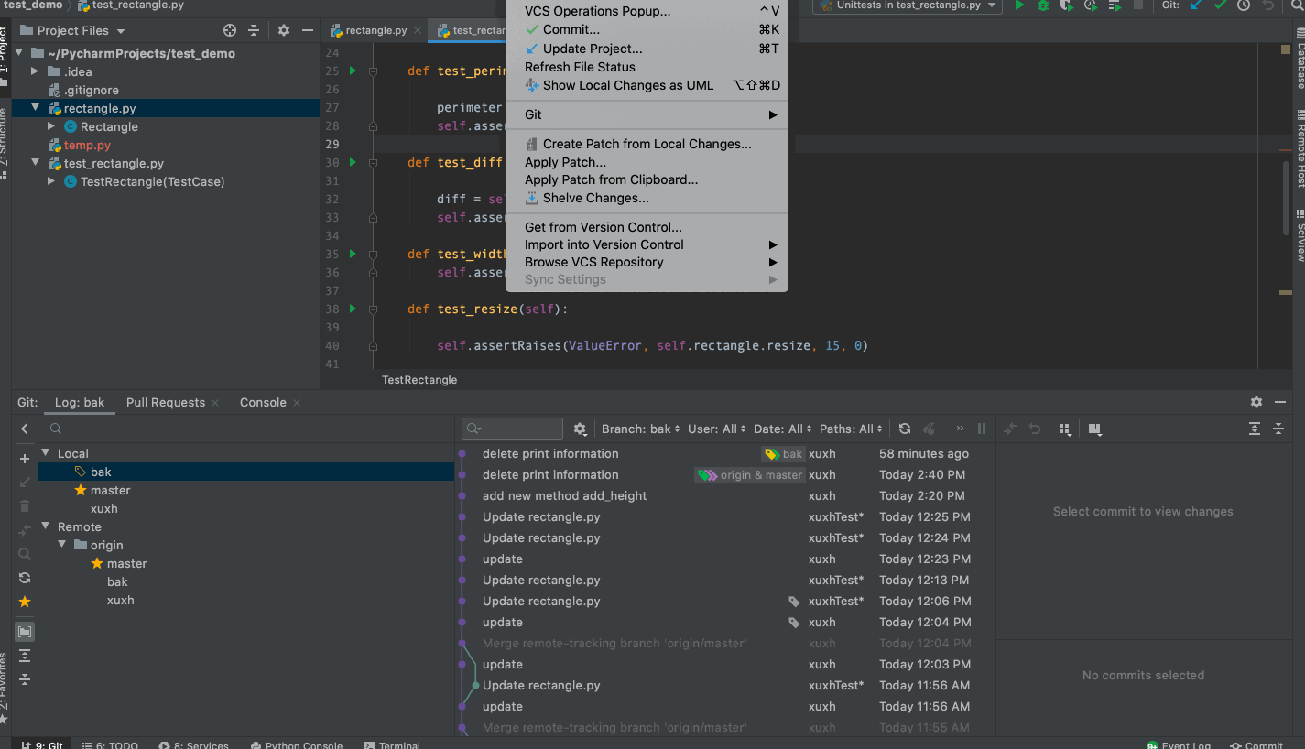Collapse the origin remote folder
This screenshot has width=1305, height=749.
point(62,545)
